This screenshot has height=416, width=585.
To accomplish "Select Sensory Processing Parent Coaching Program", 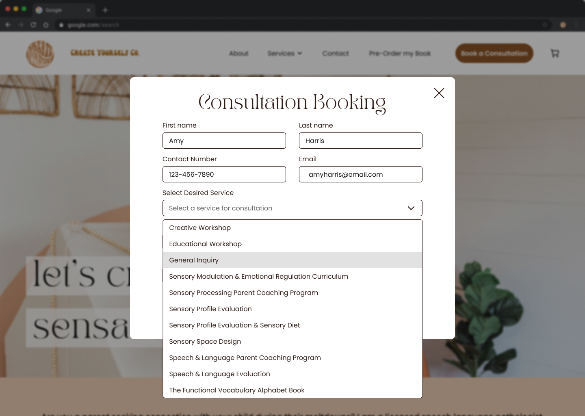I will (292, 292).
